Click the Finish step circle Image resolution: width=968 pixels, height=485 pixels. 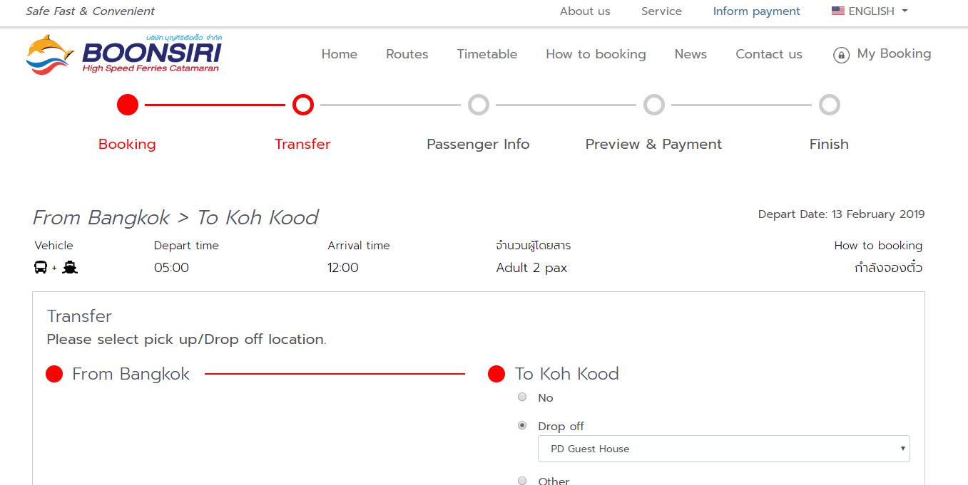coord(829,105)
